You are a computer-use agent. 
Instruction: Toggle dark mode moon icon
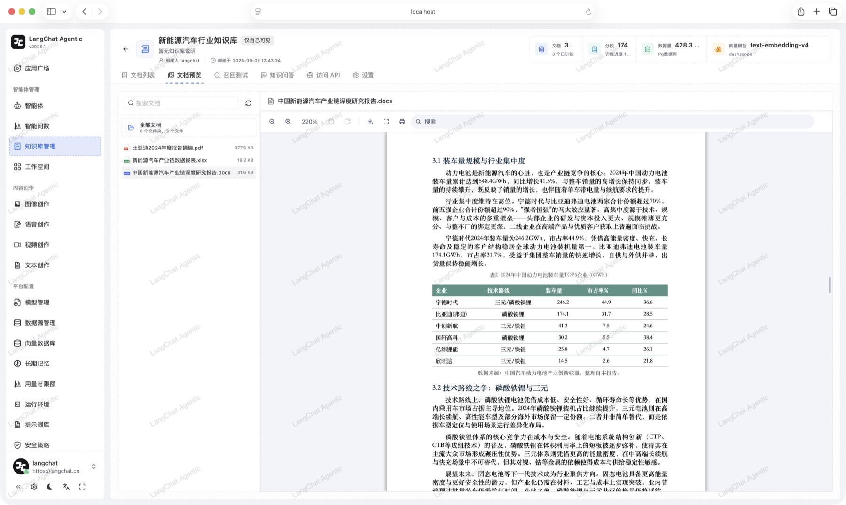[50, 487]
